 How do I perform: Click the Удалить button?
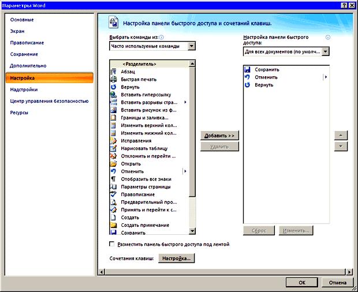pyautogui.click(x=219, y=147)
